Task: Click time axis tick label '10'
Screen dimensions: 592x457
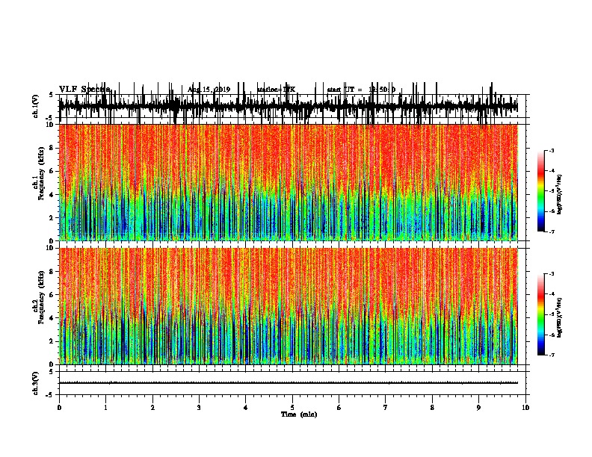Action: [525, 408]
